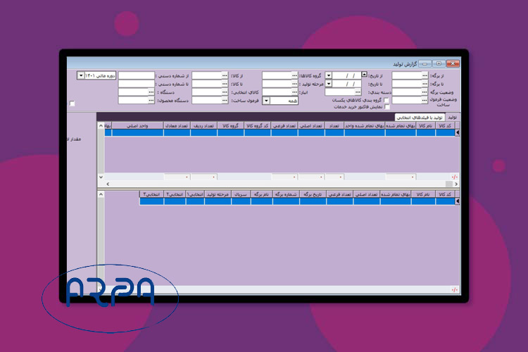Open the کالای انتخابی lookup ellipsis
Screen dimensions: 528x352
[224, 92]
